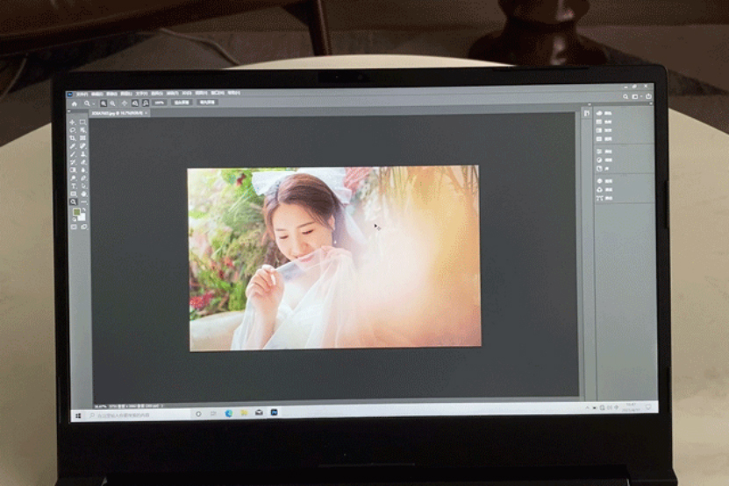This screenshot has height=486, width=729.
Task: Open the Windows Start menu
Action: [x=78, y=415]
